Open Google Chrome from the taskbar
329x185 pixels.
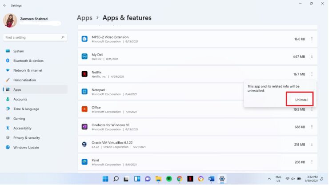pos(180,179)
